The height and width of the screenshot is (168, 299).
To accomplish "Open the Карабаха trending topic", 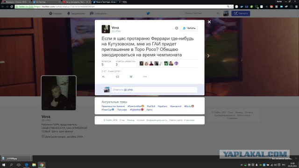I will click(163, 106).
